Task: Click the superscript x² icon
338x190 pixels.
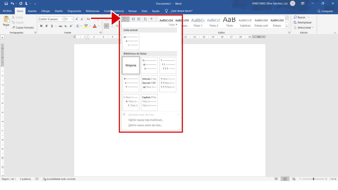Action: (71, 26)
